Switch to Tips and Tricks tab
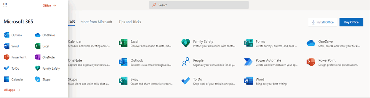This screenshot has height=98, width=370. [130, 22]
